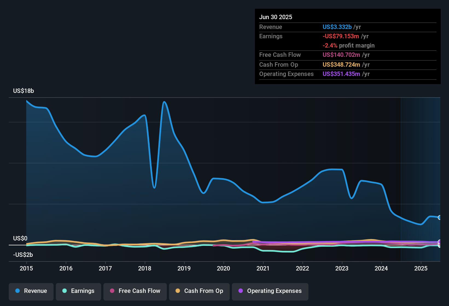This screenshot has width=449, height=306.
Task: Toggle the Revenue series visibility
Action: point(31,291)
